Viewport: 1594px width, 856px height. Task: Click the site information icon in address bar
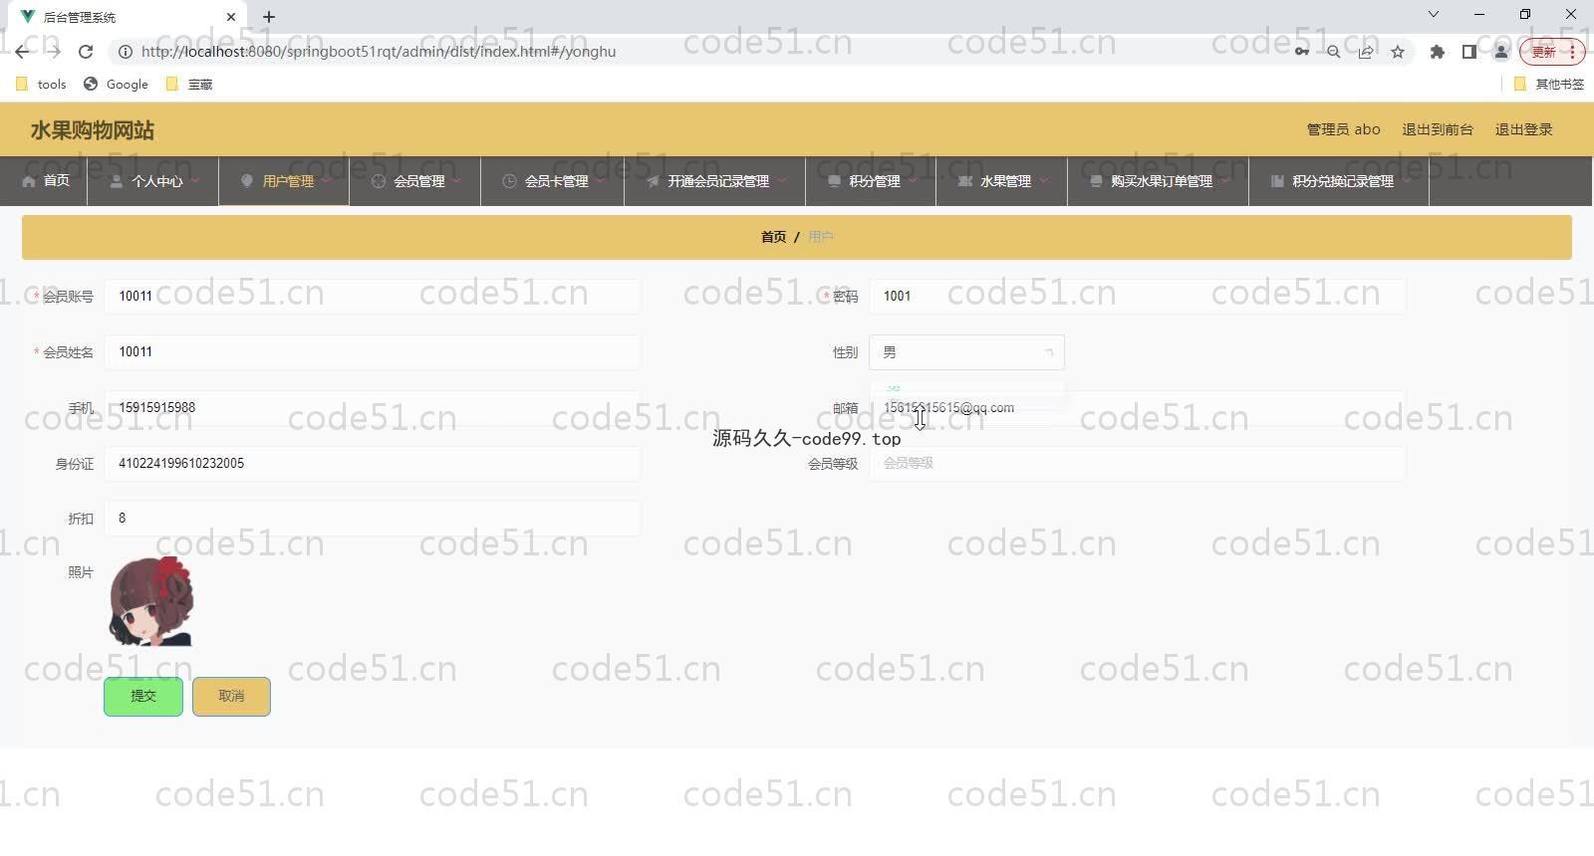coord(126,52)
